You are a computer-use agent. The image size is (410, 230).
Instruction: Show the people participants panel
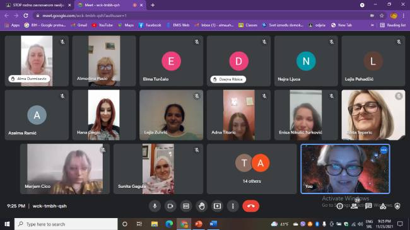[x=354, y=206]
